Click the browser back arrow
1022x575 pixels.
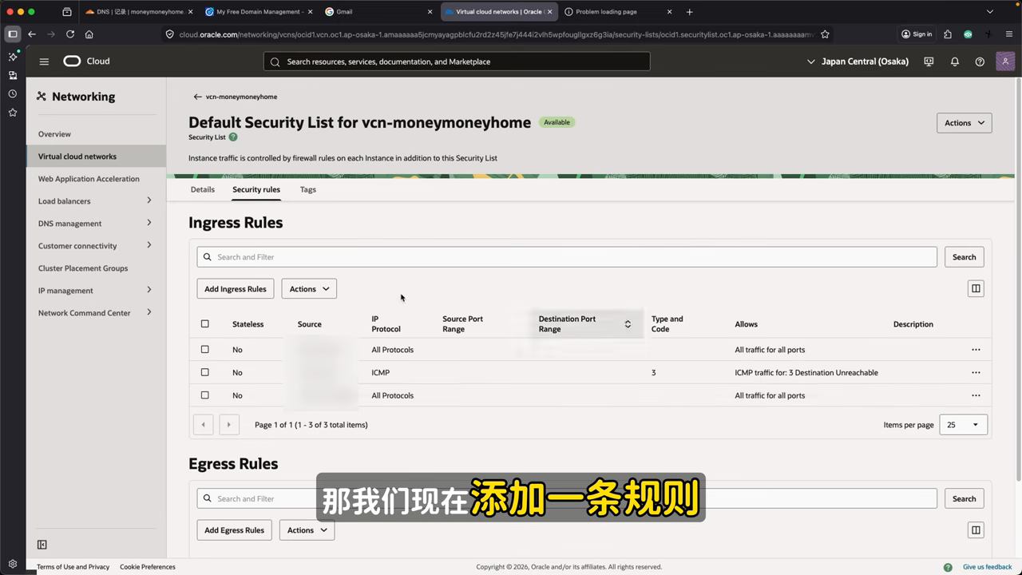click(x=32, y=34)
